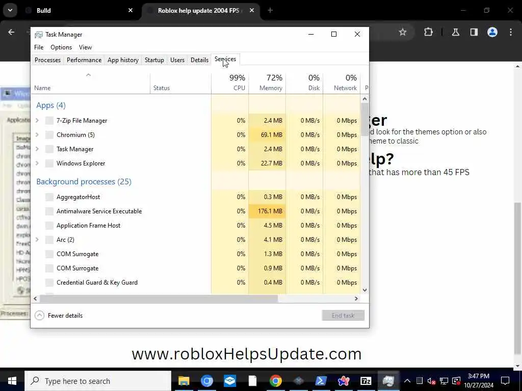
Task: Click the 7-Zip File Manager process icon
Action: pyautogui.click(x=49, y=121)
